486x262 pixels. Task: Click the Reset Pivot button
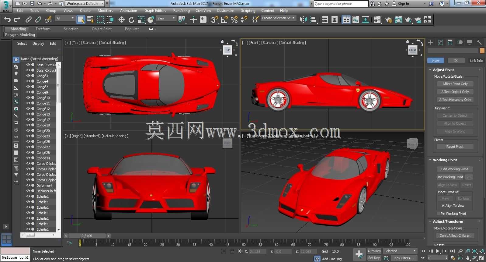[455, 147]
